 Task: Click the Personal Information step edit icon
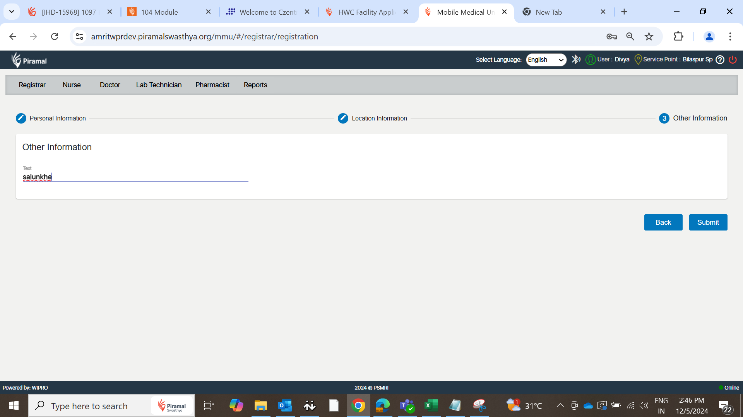(x=21, y=118)
